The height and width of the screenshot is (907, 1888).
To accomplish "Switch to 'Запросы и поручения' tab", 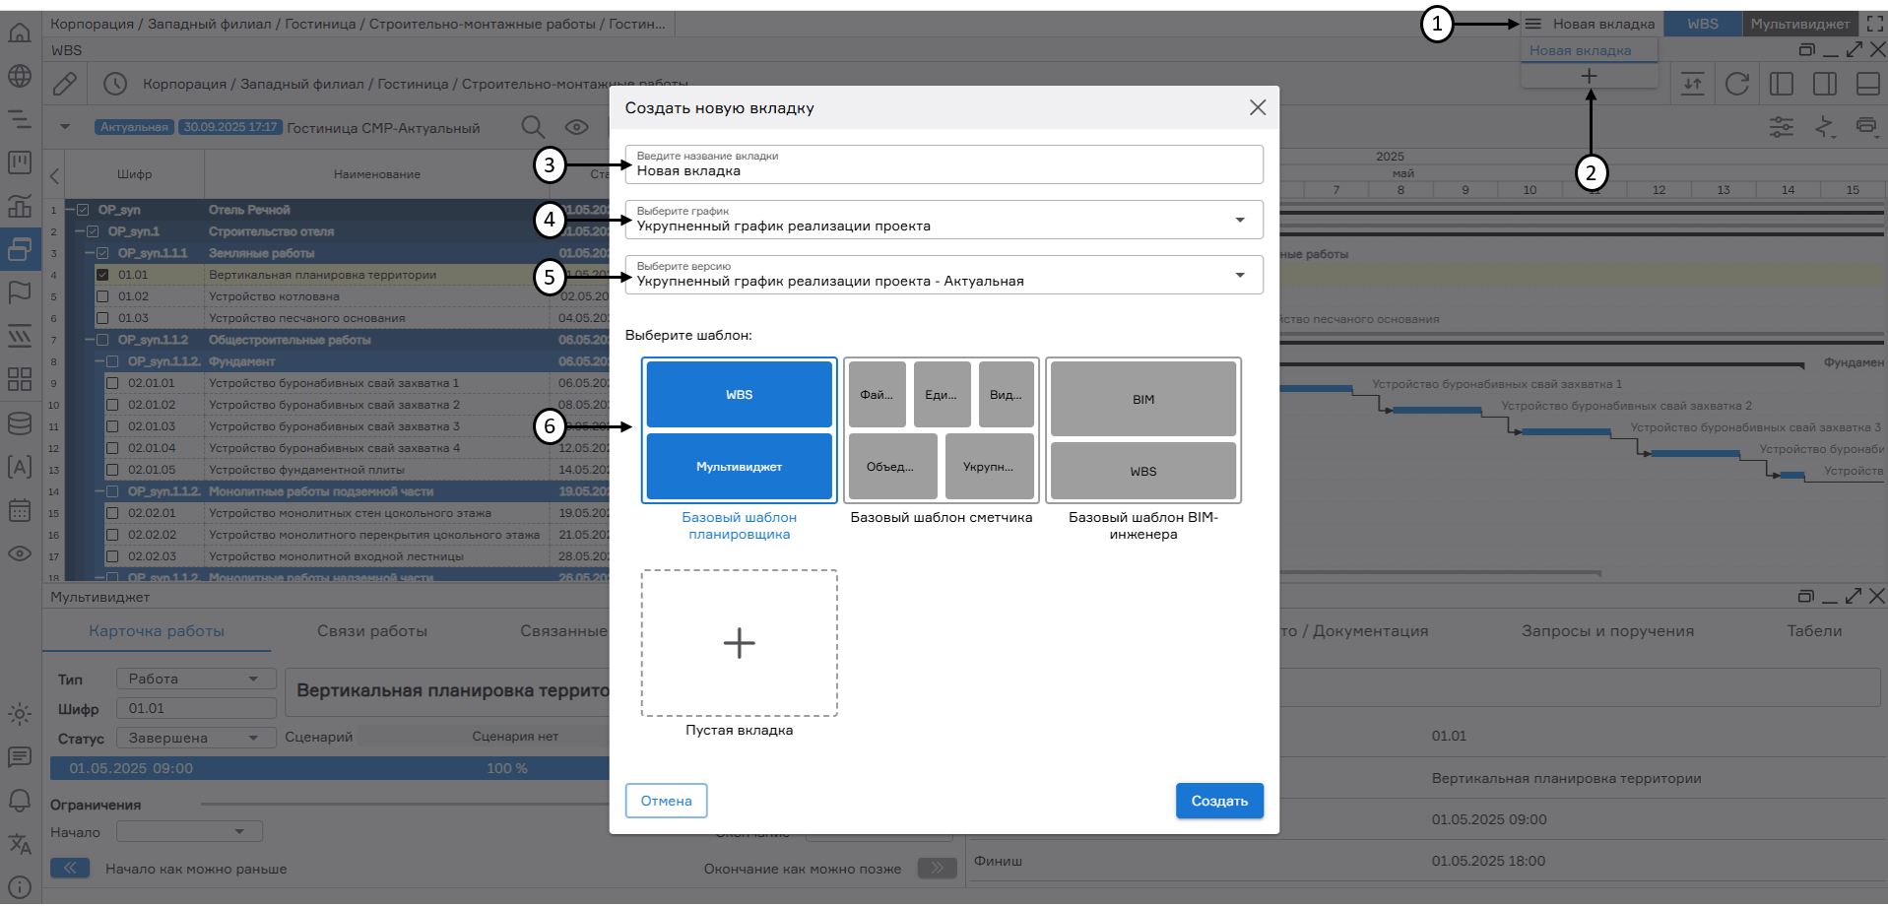I will click(x=1607, y=631).
